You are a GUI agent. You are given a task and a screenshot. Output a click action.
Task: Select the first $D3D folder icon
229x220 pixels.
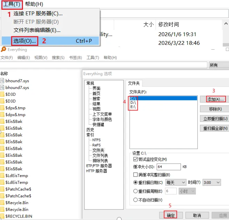pos(2,94)
